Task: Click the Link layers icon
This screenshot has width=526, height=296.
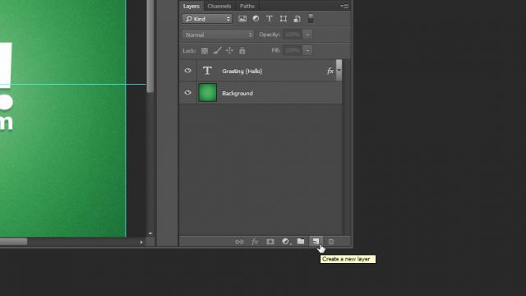Action: click(239, 242)
